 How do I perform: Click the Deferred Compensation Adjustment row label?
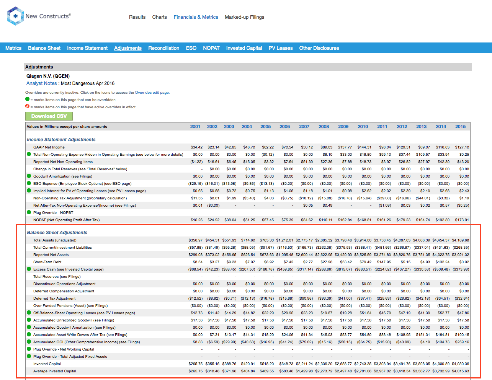64,291
